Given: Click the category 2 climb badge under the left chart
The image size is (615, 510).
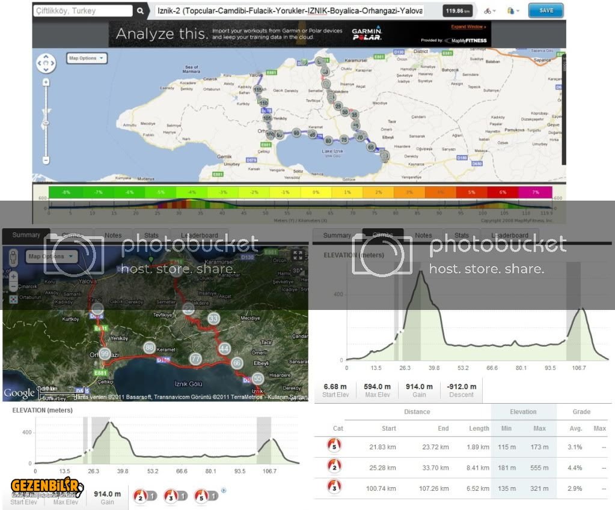Looking at the screenshot, I should [145, 496].
